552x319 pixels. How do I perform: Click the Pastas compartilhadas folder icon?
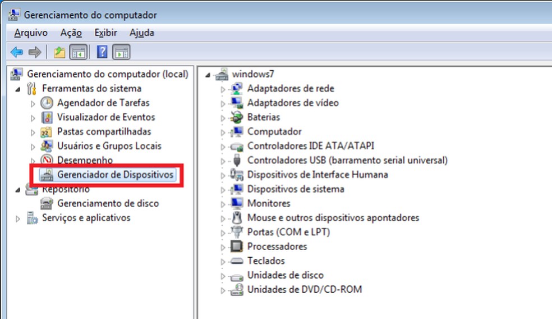pyautogui.click(x=47, y=132)
